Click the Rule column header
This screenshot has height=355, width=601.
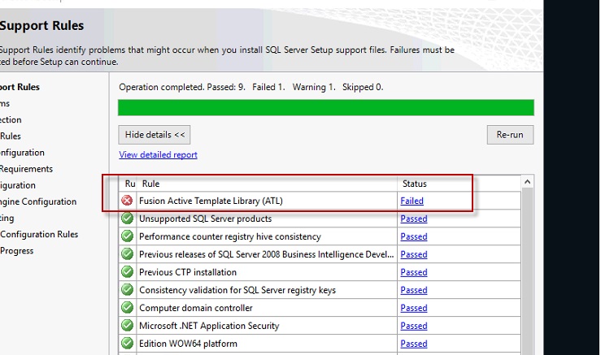267,184
